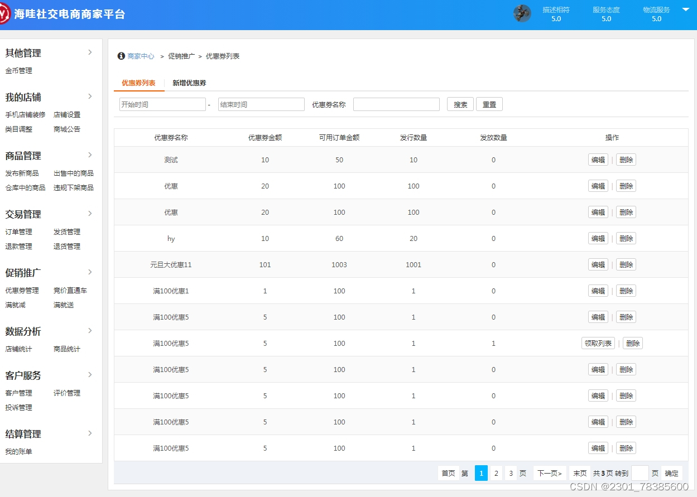Go to page 2
697x497 pixels.
496,473
